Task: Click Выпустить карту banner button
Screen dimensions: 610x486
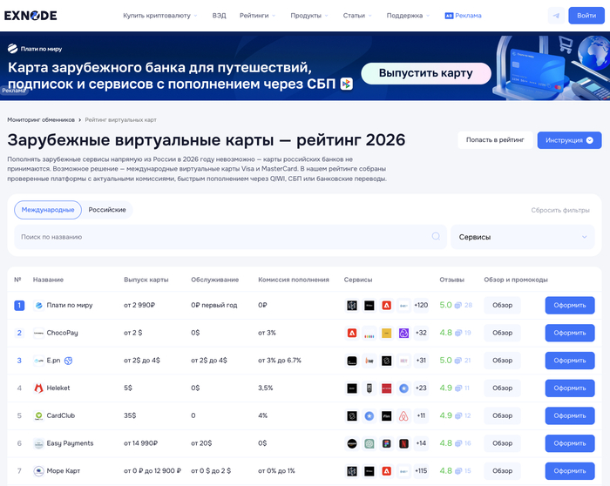Action: 426,73
